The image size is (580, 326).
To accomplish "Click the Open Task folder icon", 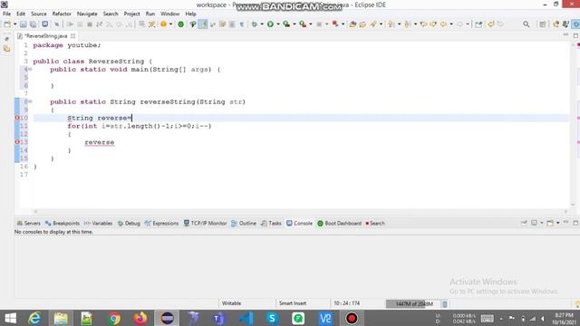I will 362,24.
